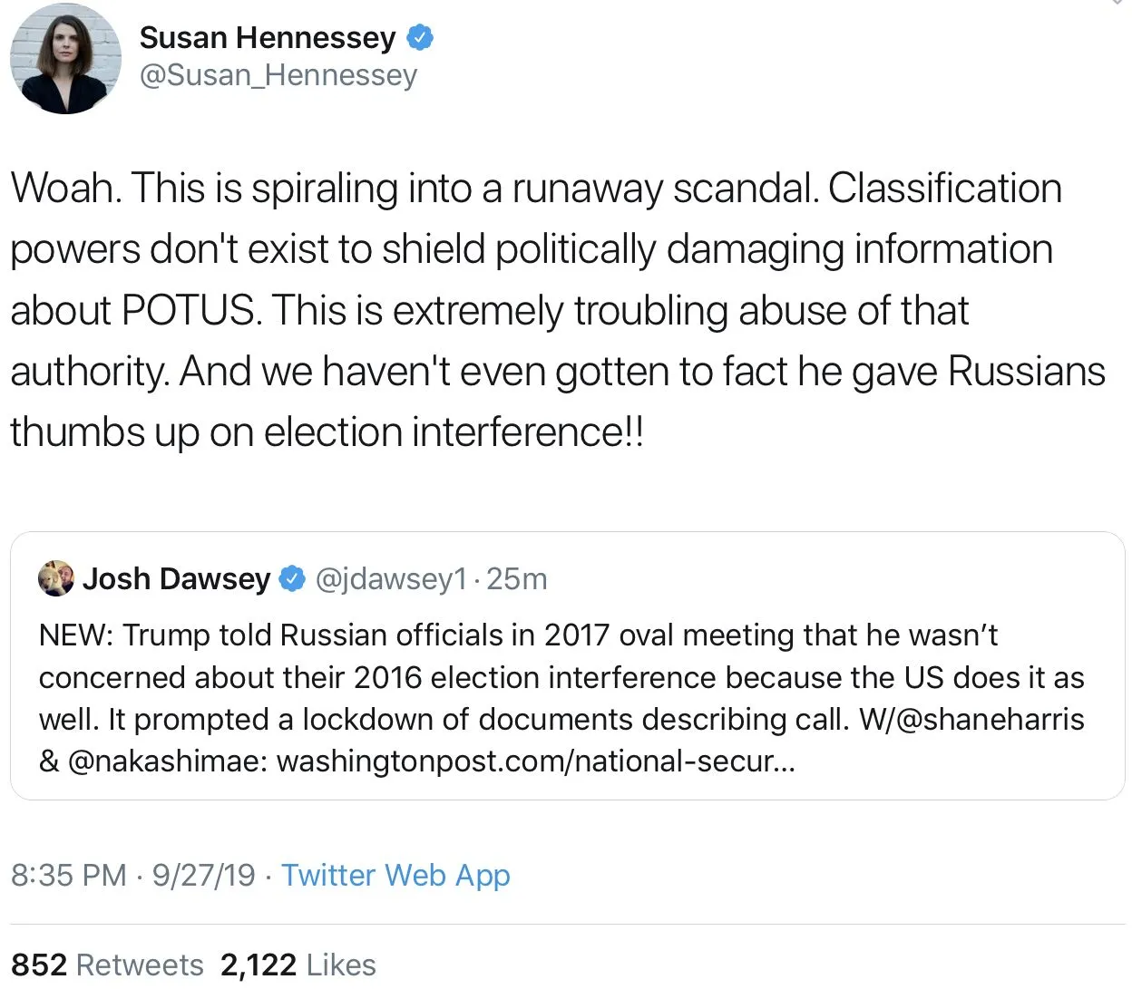Open the washingtonpost.com article link
The image size is (1132, 989).
(x=535, y=761)
